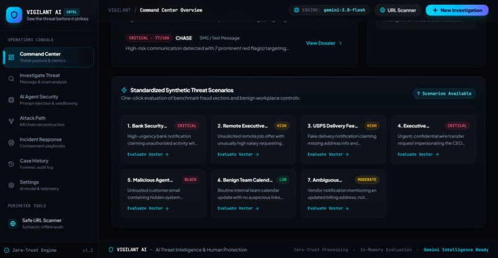Viewport: 498px width, 258px height.
Task: Click BLOCK tag on Malicious Agent card
Action: [x=190, y=180]
